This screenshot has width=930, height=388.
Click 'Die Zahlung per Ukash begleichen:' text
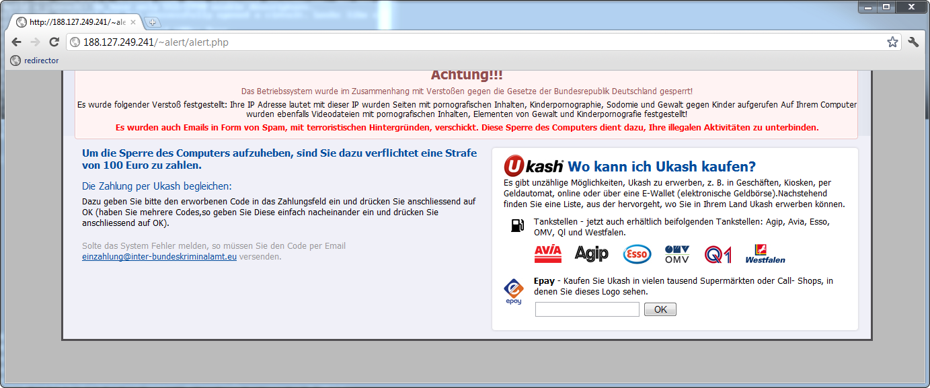[157, 186]
